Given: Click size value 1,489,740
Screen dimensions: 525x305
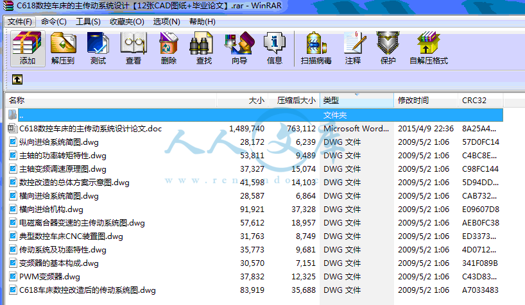Looking at the screenshot, I should point(246,128).
